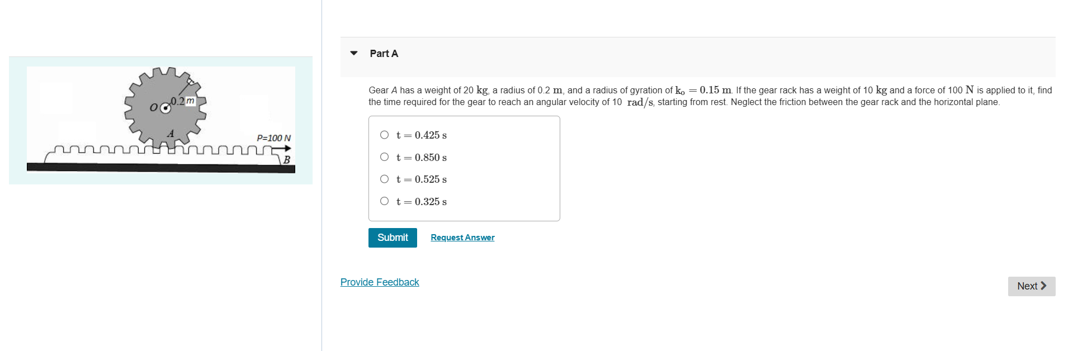Screen dimensions: 1073x351
Task: Click the Submit button
Action: (x=392, y=238)
